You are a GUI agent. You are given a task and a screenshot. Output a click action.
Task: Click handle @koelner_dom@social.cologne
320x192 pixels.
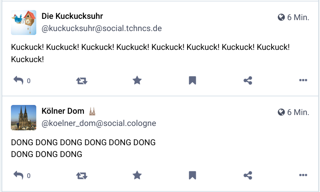pos(99,124)
